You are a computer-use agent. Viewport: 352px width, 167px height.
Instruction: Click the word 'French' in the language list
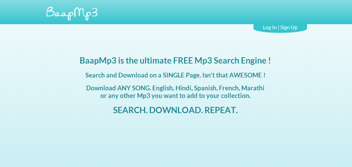pyautogui.click(x=229, y=88)
